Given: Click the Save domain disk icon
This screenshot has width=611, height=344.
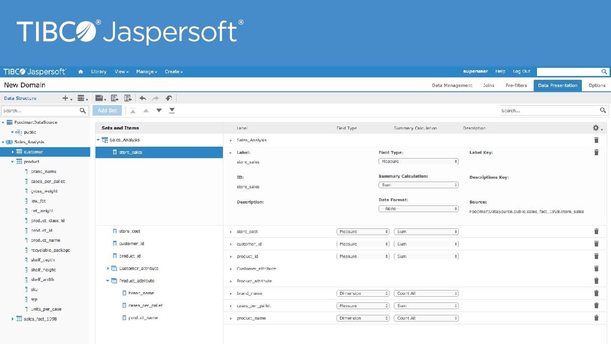Looking at the screenshot, I should 101,98.
